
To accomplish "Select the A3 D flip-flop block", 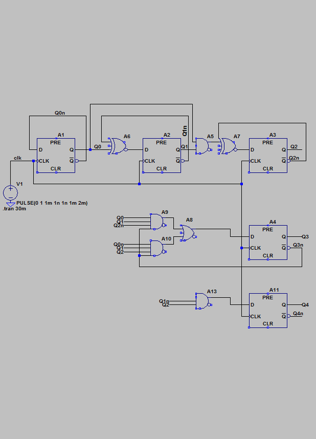I will [268, 155].
